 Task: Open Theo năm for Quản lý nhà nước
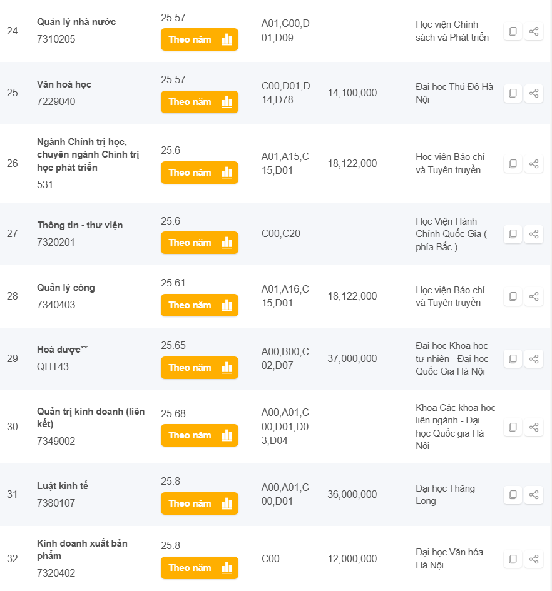pos(199,39)
